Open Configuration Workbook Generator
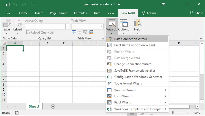 (137, 77)
